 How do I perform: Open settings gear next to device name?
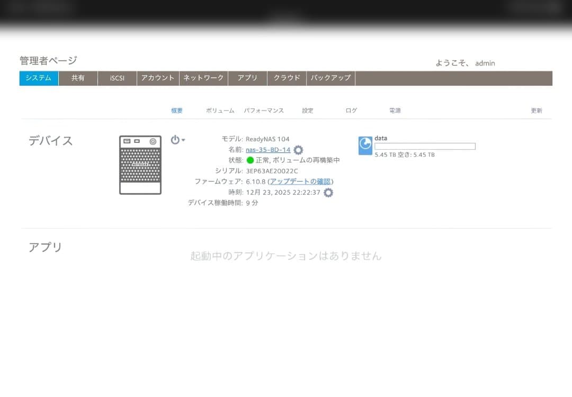click(298, 150)
